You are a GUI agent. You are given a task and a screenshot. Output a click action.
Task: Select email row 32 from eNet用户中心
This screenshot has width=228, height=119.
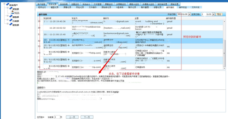click(130, 41)
